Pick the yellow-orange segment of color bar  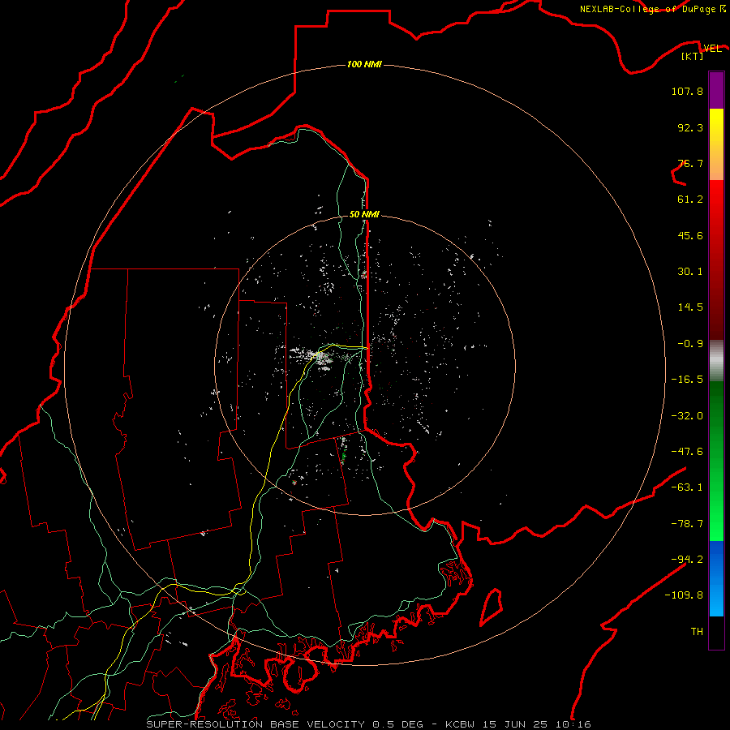tap(716, 144)
